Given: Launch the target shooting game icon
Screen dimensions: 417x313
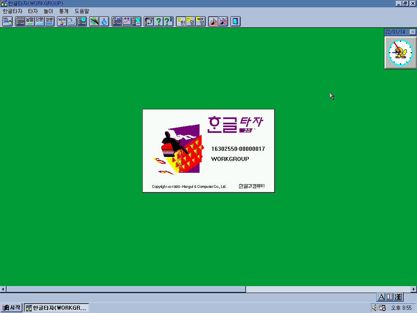Looking at the screenshot, I should point(94,21).
